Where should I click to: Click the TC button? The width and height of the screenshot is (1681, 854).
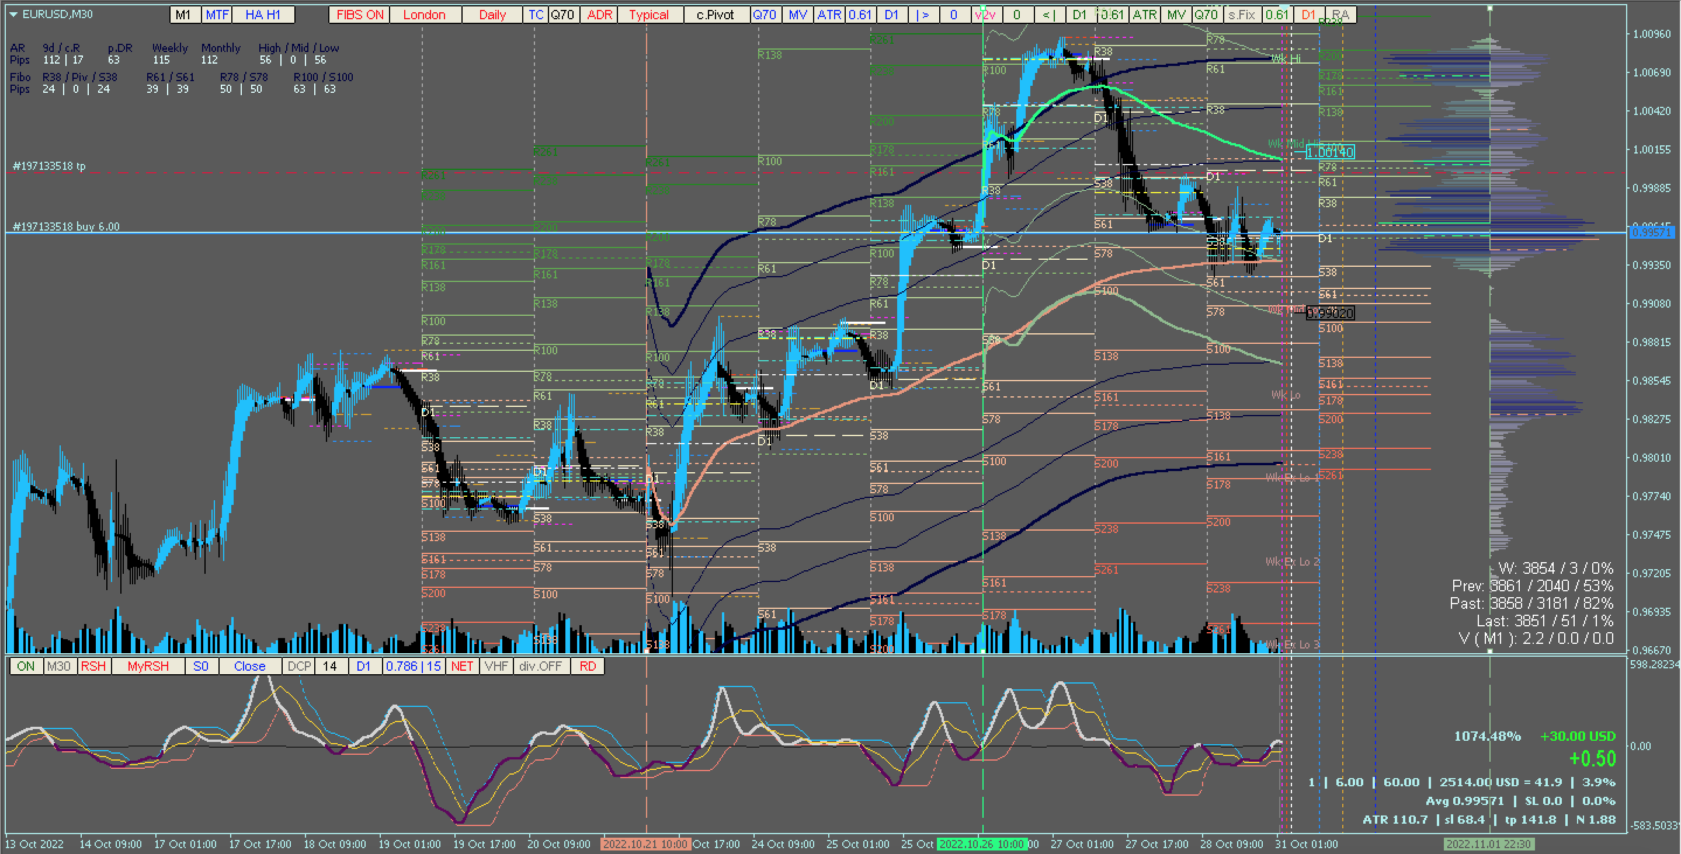coord(535,15)
